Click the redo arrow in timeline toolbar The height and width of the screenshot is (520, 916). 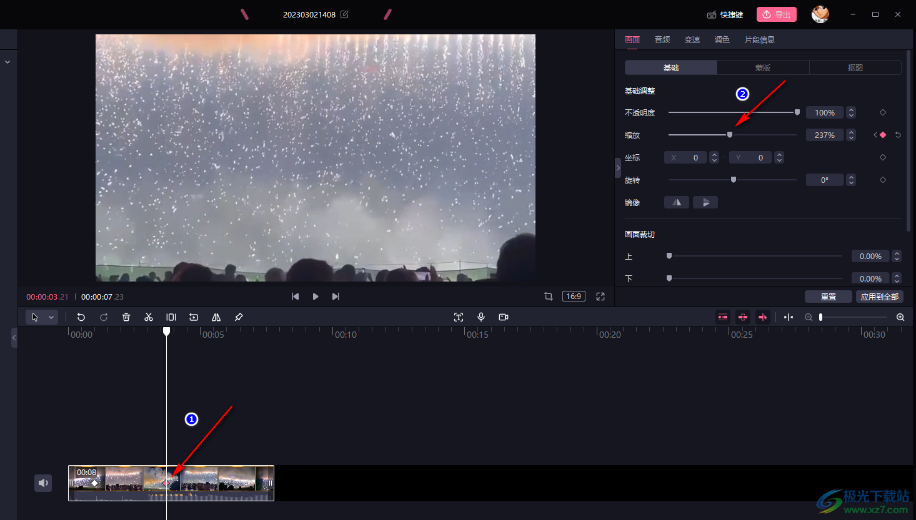[x=104, y=317]
